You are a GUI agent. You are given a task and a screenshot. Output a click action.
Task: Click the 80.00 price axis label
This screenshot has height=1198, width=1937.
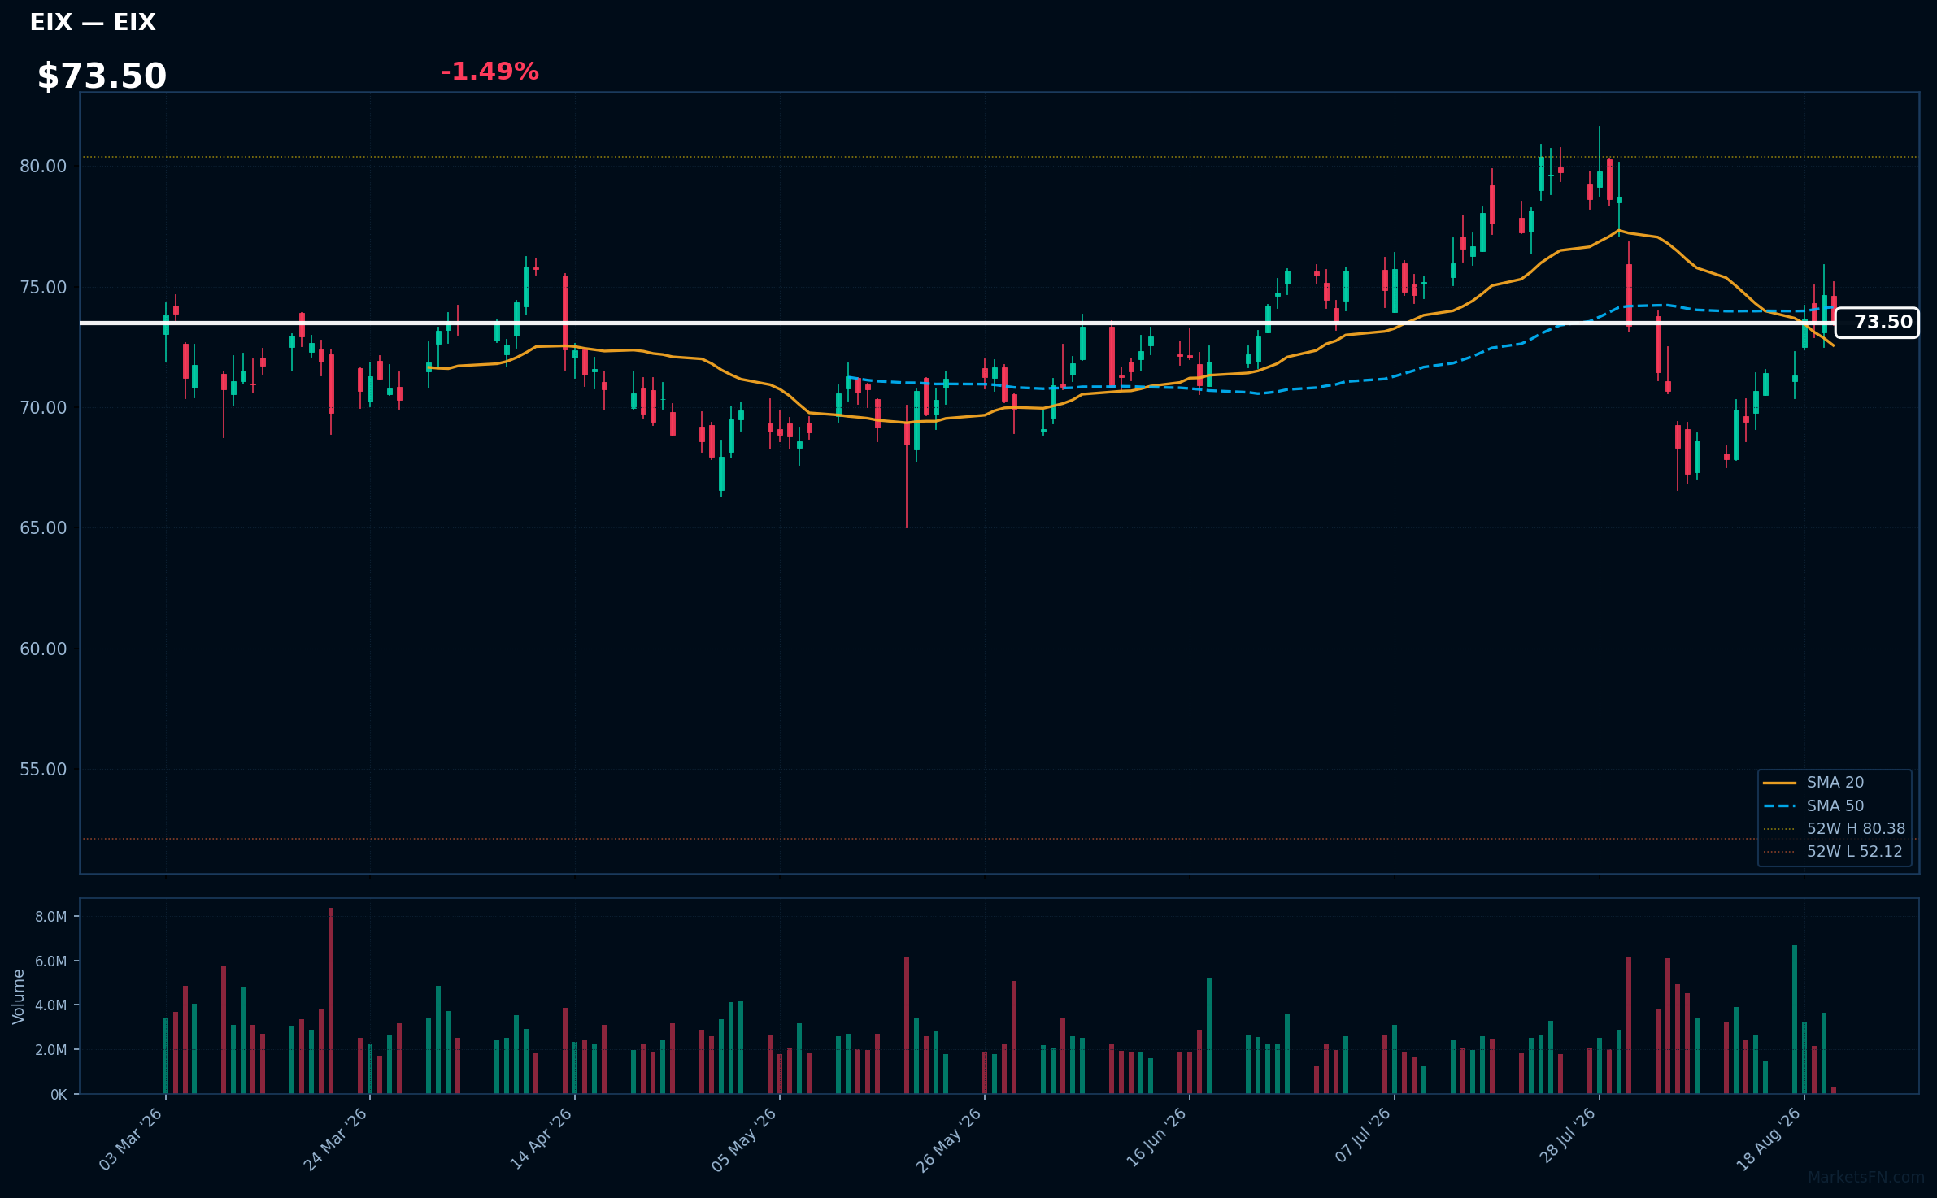click(43, 167)
